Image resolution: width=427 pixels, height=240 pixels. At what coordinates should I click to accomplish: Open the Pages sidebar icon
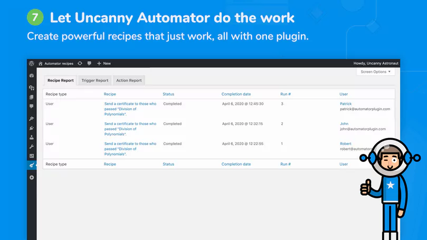click(x=32, y=97)
